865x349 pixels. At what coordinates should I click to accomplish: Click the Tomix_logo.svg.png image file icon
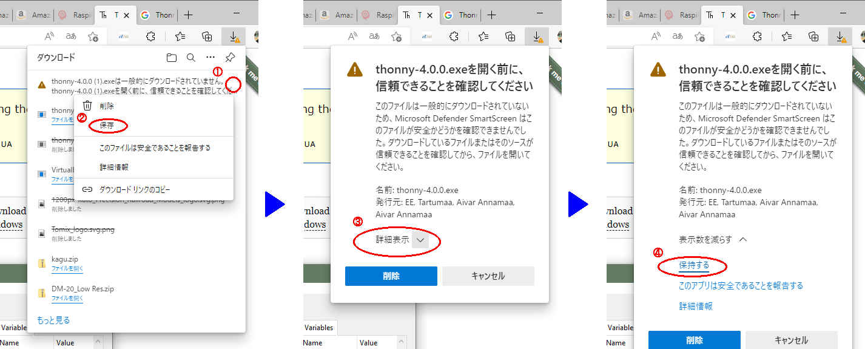coord(41,233)
